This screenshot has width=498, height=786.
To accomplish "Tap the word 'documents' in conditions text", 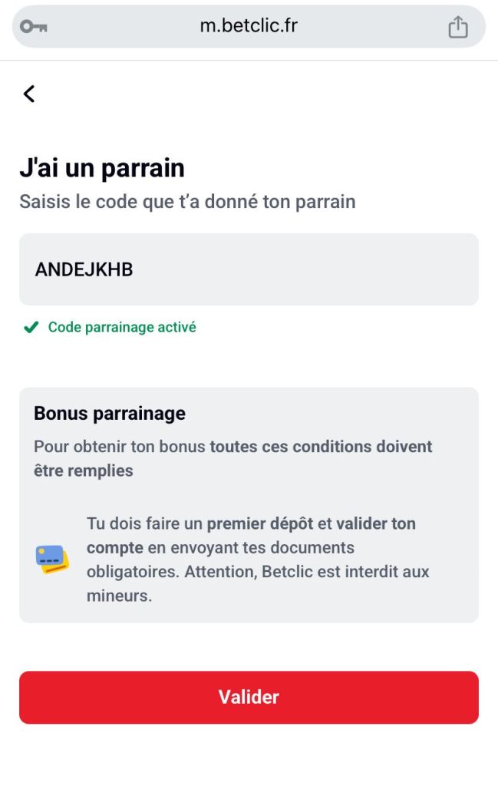I will 316,548.
